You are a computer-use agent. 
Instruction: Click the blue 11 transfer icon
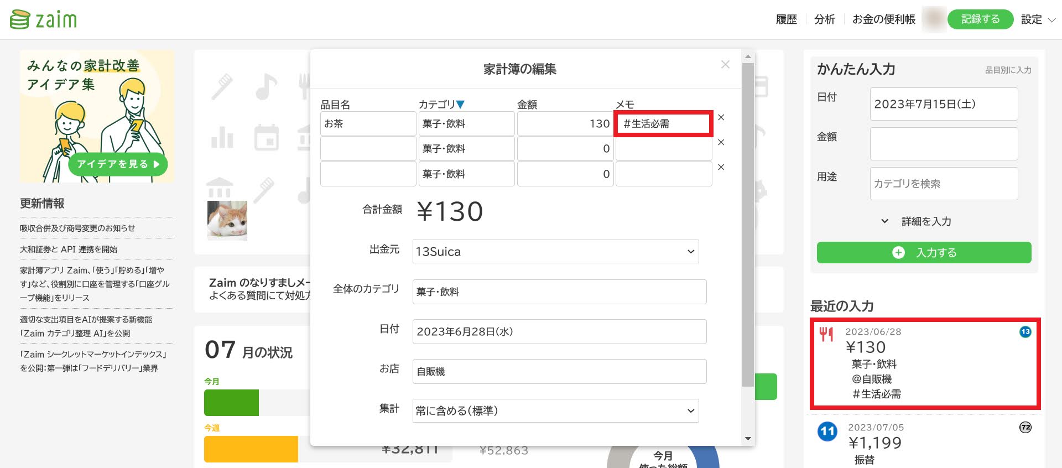pos(827,431)
